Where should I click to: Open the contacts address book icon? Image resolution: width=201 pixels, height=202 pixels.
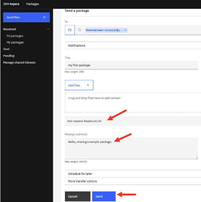tap(70, 30)
